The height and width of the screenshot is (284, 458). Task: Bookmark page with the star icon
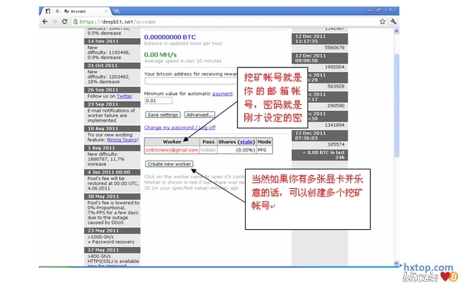coord(380,22)
